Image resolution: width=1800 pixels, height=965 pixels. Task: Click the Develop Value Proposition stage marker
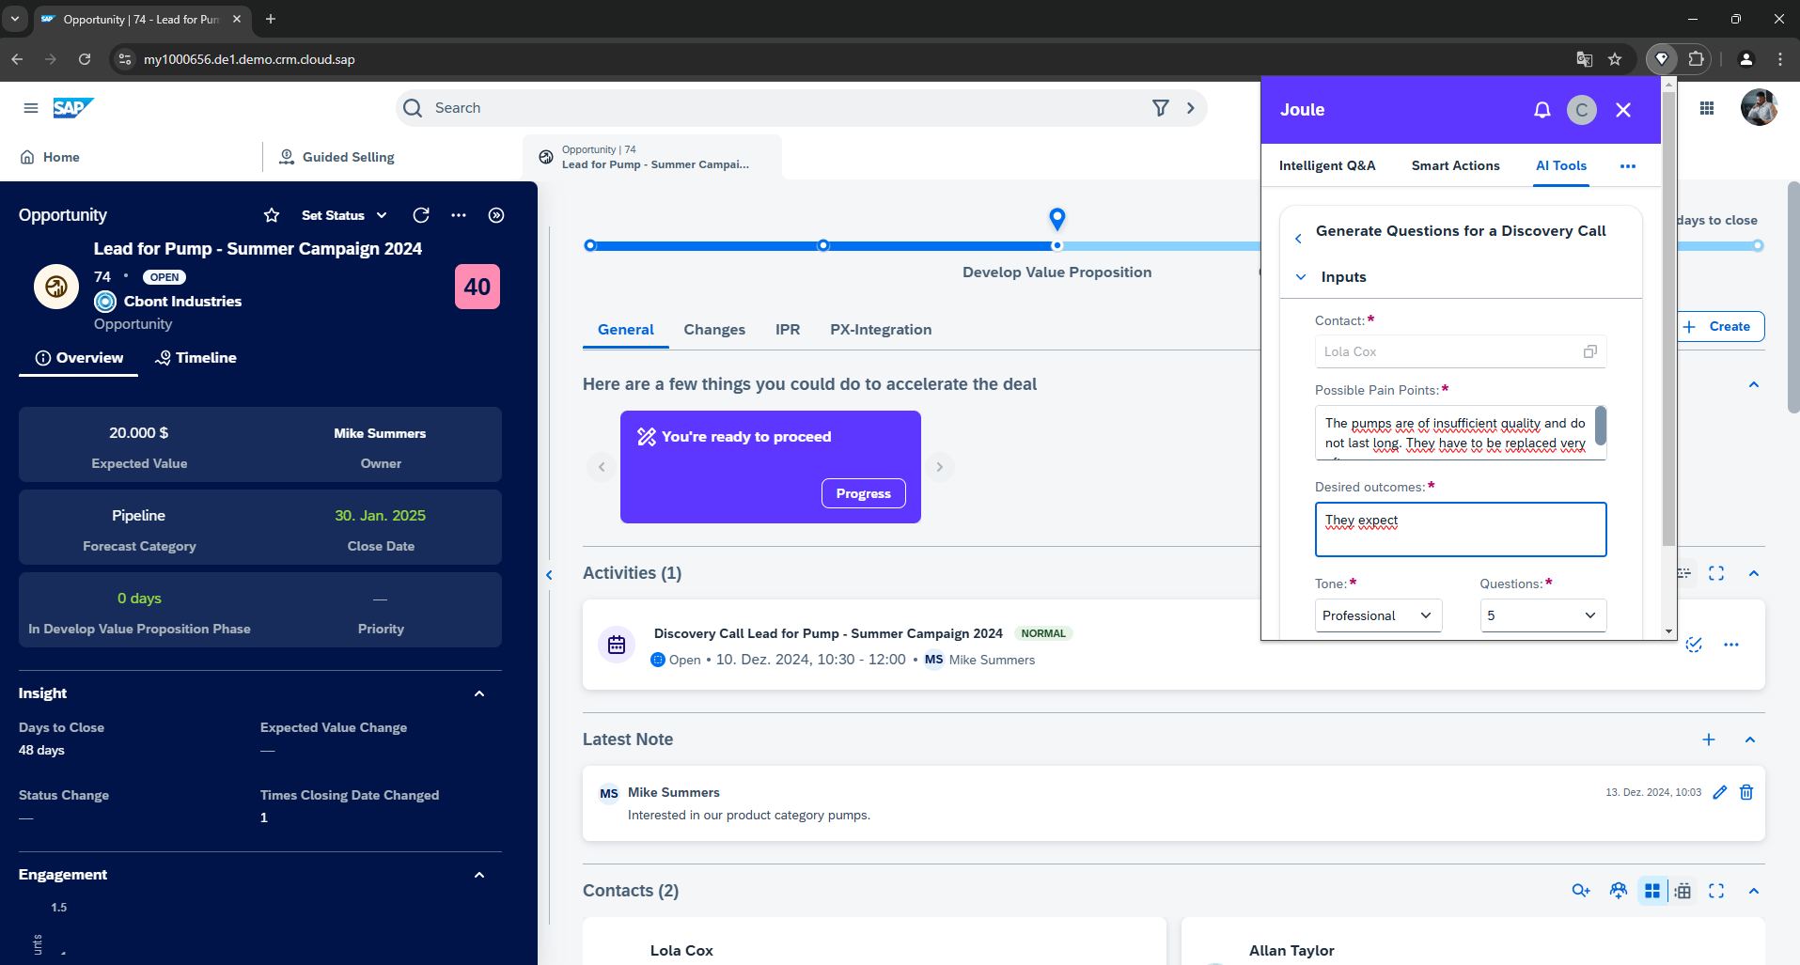[1057, 245]
